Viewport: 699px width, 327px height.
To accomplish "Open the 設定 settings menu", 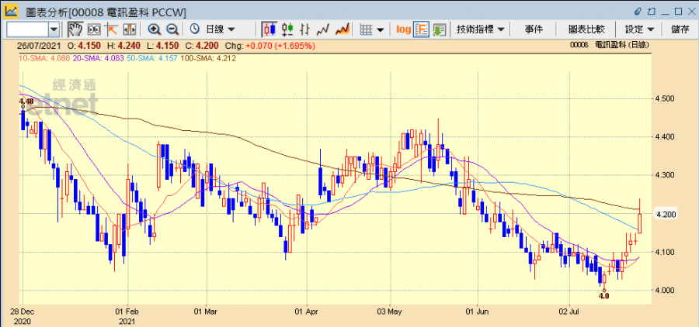I will point(639,29).
